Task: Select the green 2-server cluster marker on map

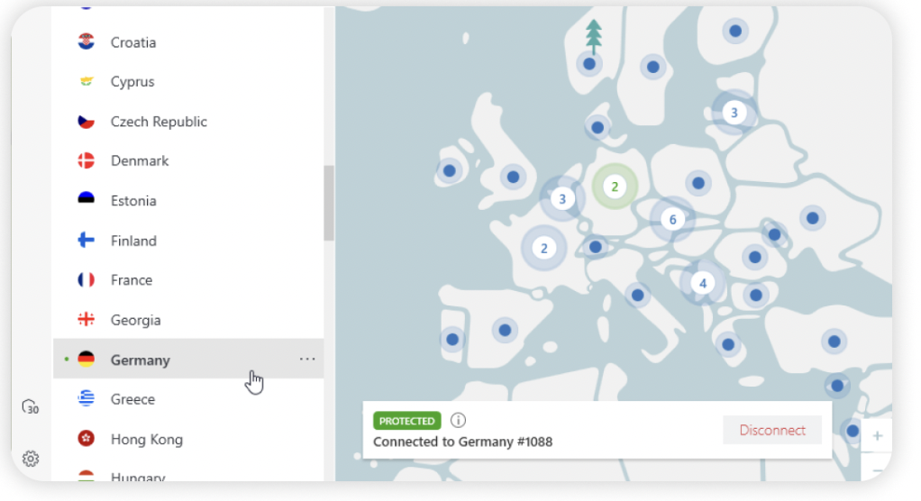Action: [615, 187]
